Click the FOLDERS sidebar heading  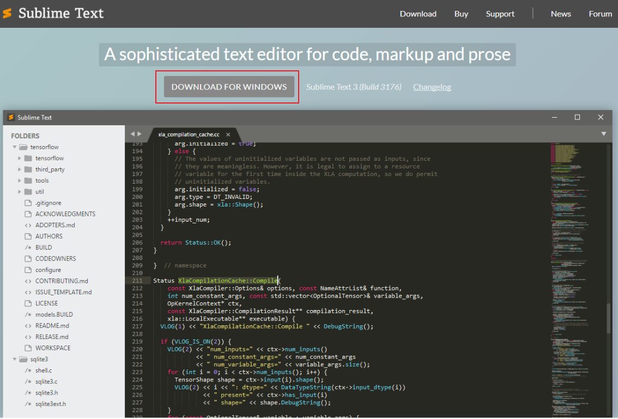(x=25, y=136)
